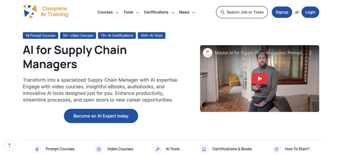Click the Prompt Courses document icon
The width and height of the screenshot is (342, 155).
click(37, 149)
